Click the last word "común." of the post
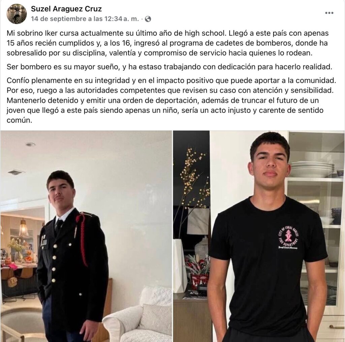Screen dimensions: 345x342 click(x=19, y=120)
